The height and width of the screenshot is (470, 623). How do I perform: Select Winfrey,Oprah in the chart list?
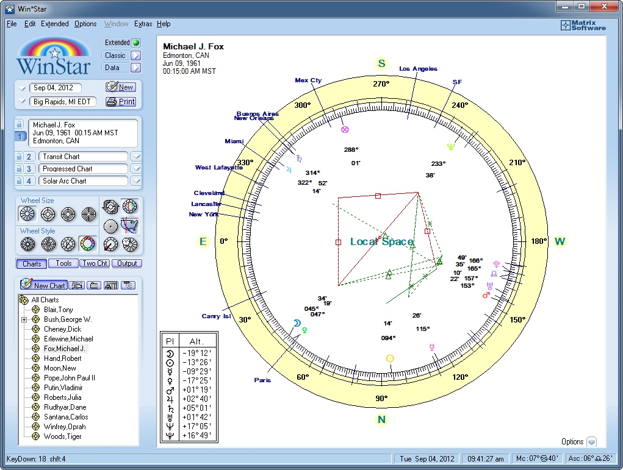point(65,427)
